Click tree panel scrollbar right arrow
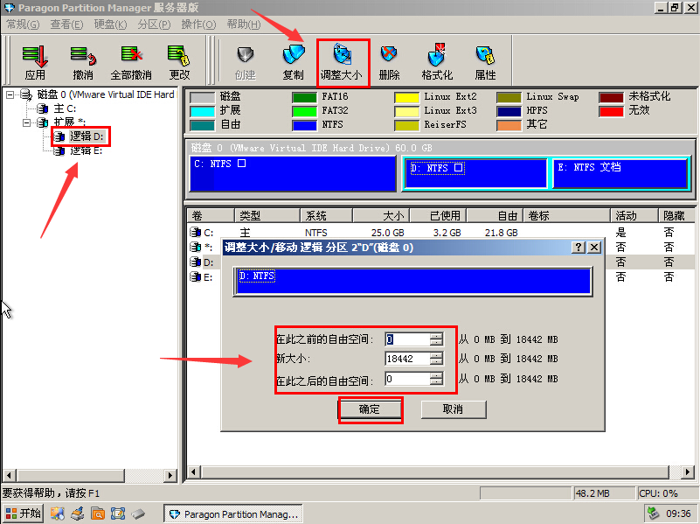Screen dimensions: 700x524 [x=170, y=475]
